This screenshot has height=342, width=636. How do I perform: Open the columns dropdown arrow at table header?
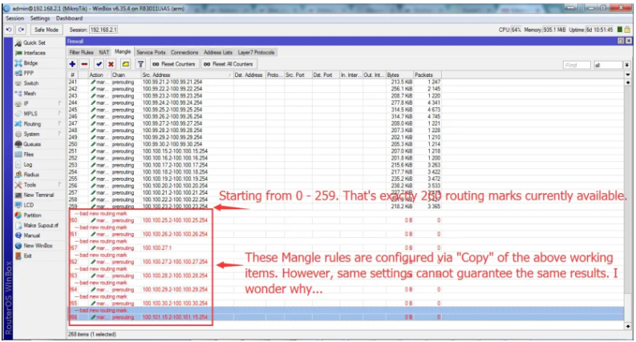pyautogui.click(x=628, y=75)
